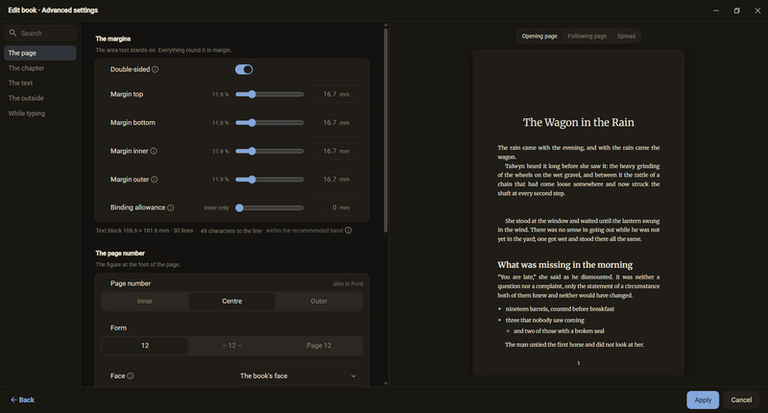Click '49 characters to the line' text

tap(230, 231)
